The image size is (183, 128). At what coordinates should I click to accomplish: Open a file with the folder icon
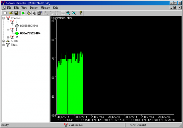pyautogui.click(x=11, y=13)
